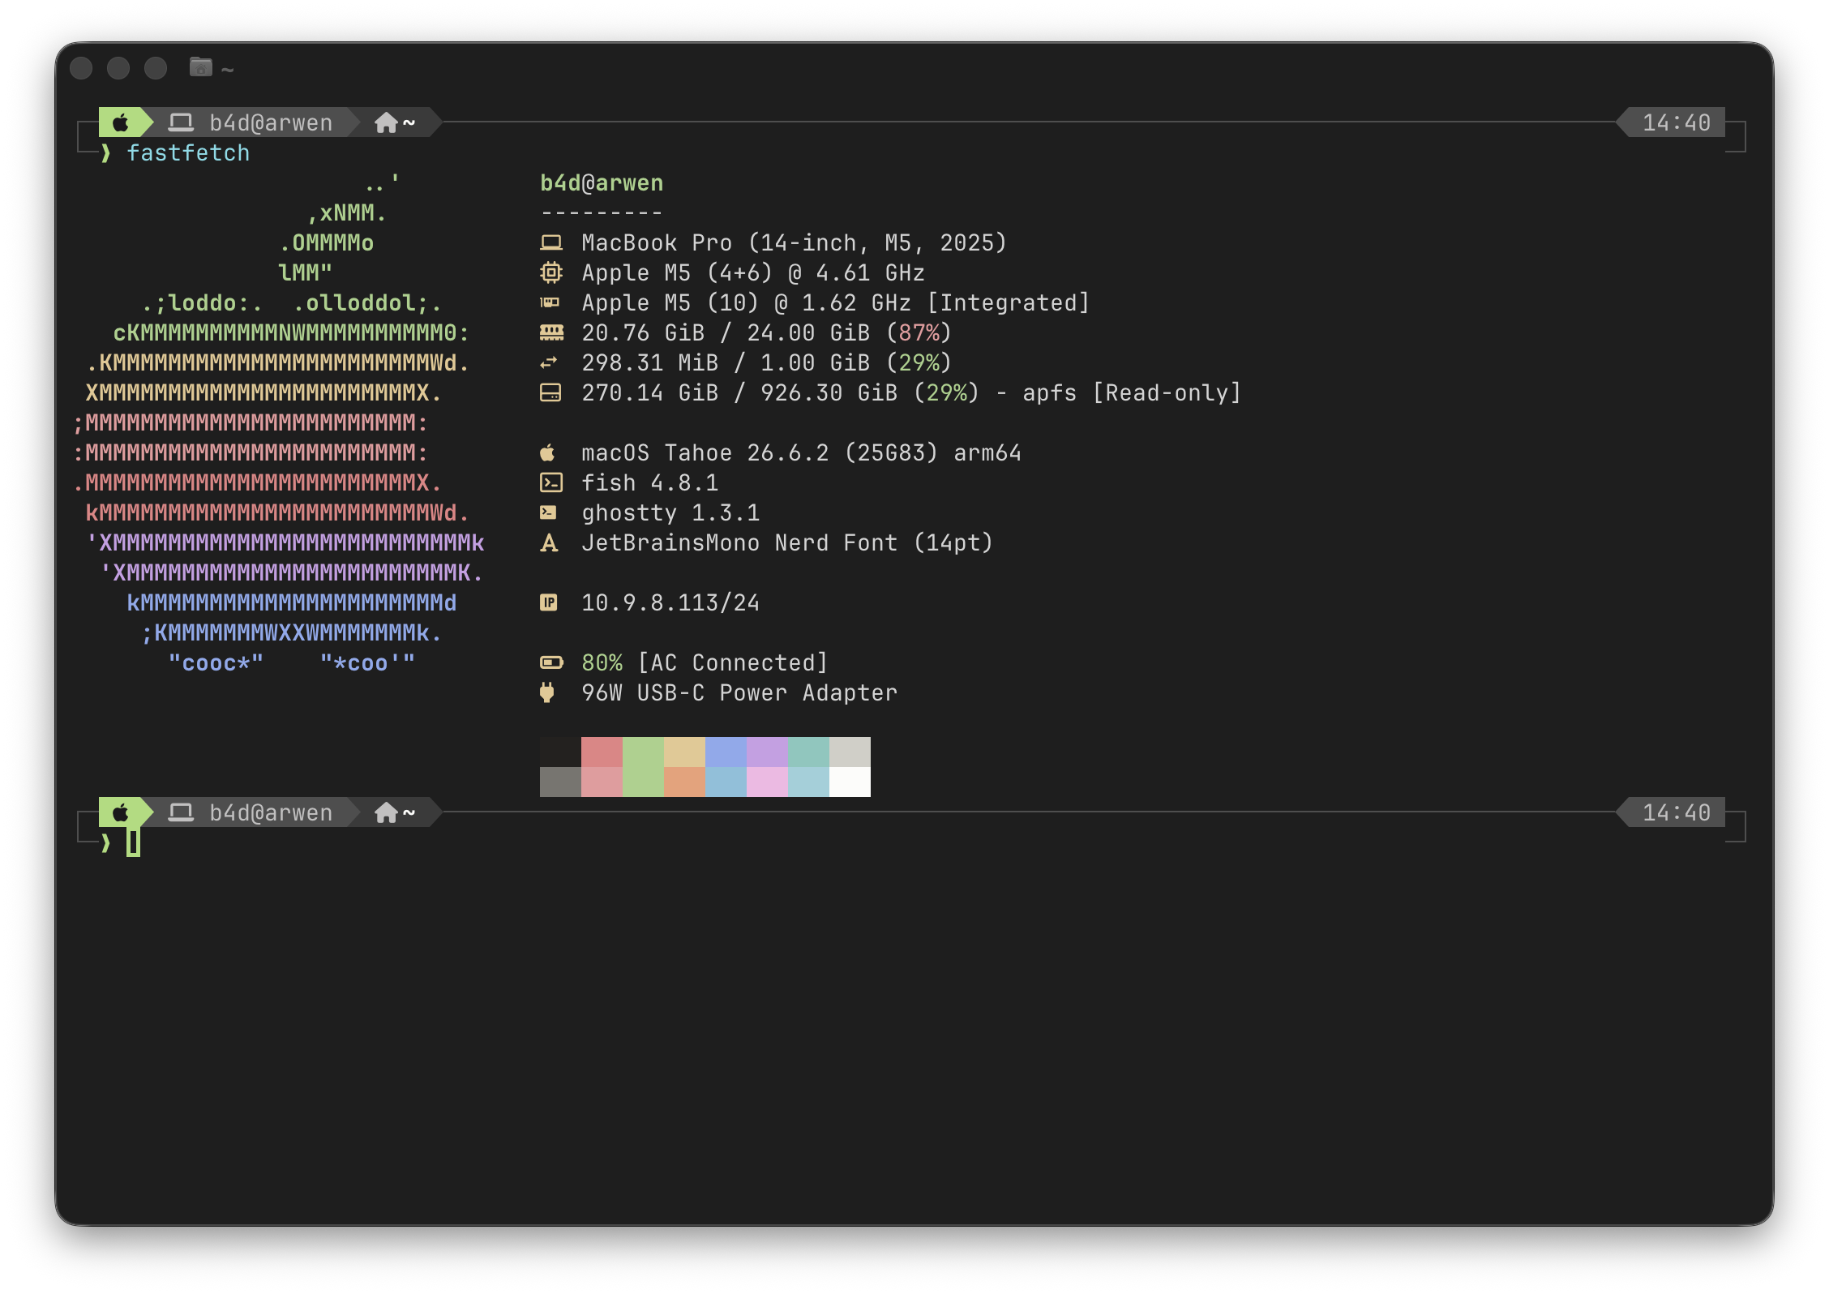Click the memory icon beside 20.76 GiB
The height and width of the screenshot is (1294, 1829).
(551, 332)
